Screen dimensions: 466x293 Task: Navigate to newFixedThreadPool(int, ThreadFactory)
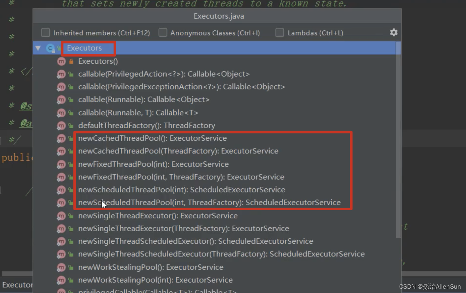(181, 177)
